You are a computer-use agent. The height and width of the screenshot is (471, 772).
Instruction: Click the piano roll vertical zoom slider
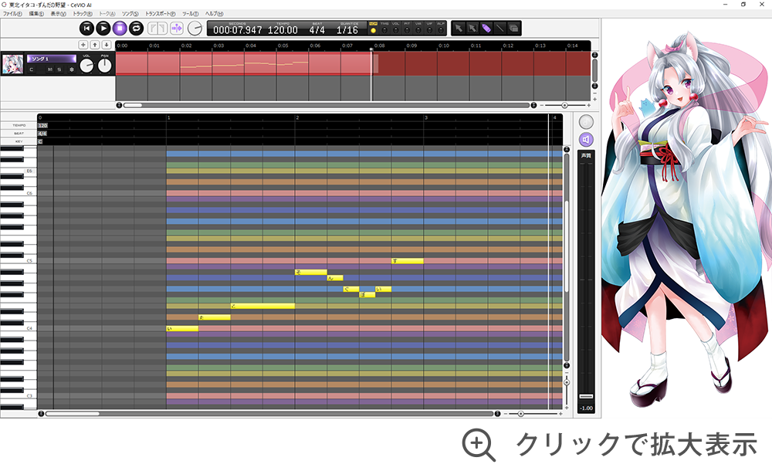[x=567, y=382]
